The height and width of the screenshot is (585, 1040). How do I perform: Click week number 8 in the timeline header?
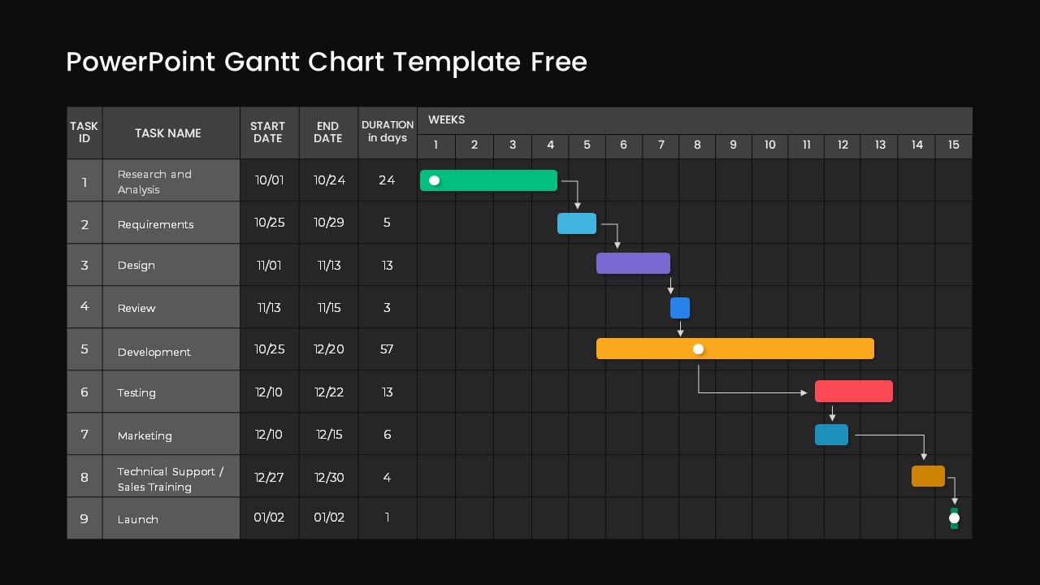(x=697, y=145)
